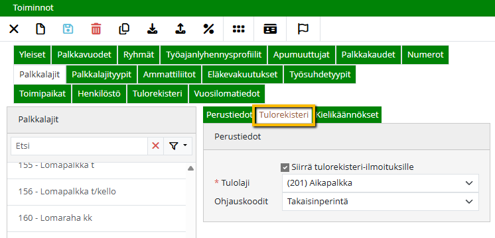Screen dimensions: 495x238
Task: Click the ID card toolbar icon
Action: click(x=270, y=29)
